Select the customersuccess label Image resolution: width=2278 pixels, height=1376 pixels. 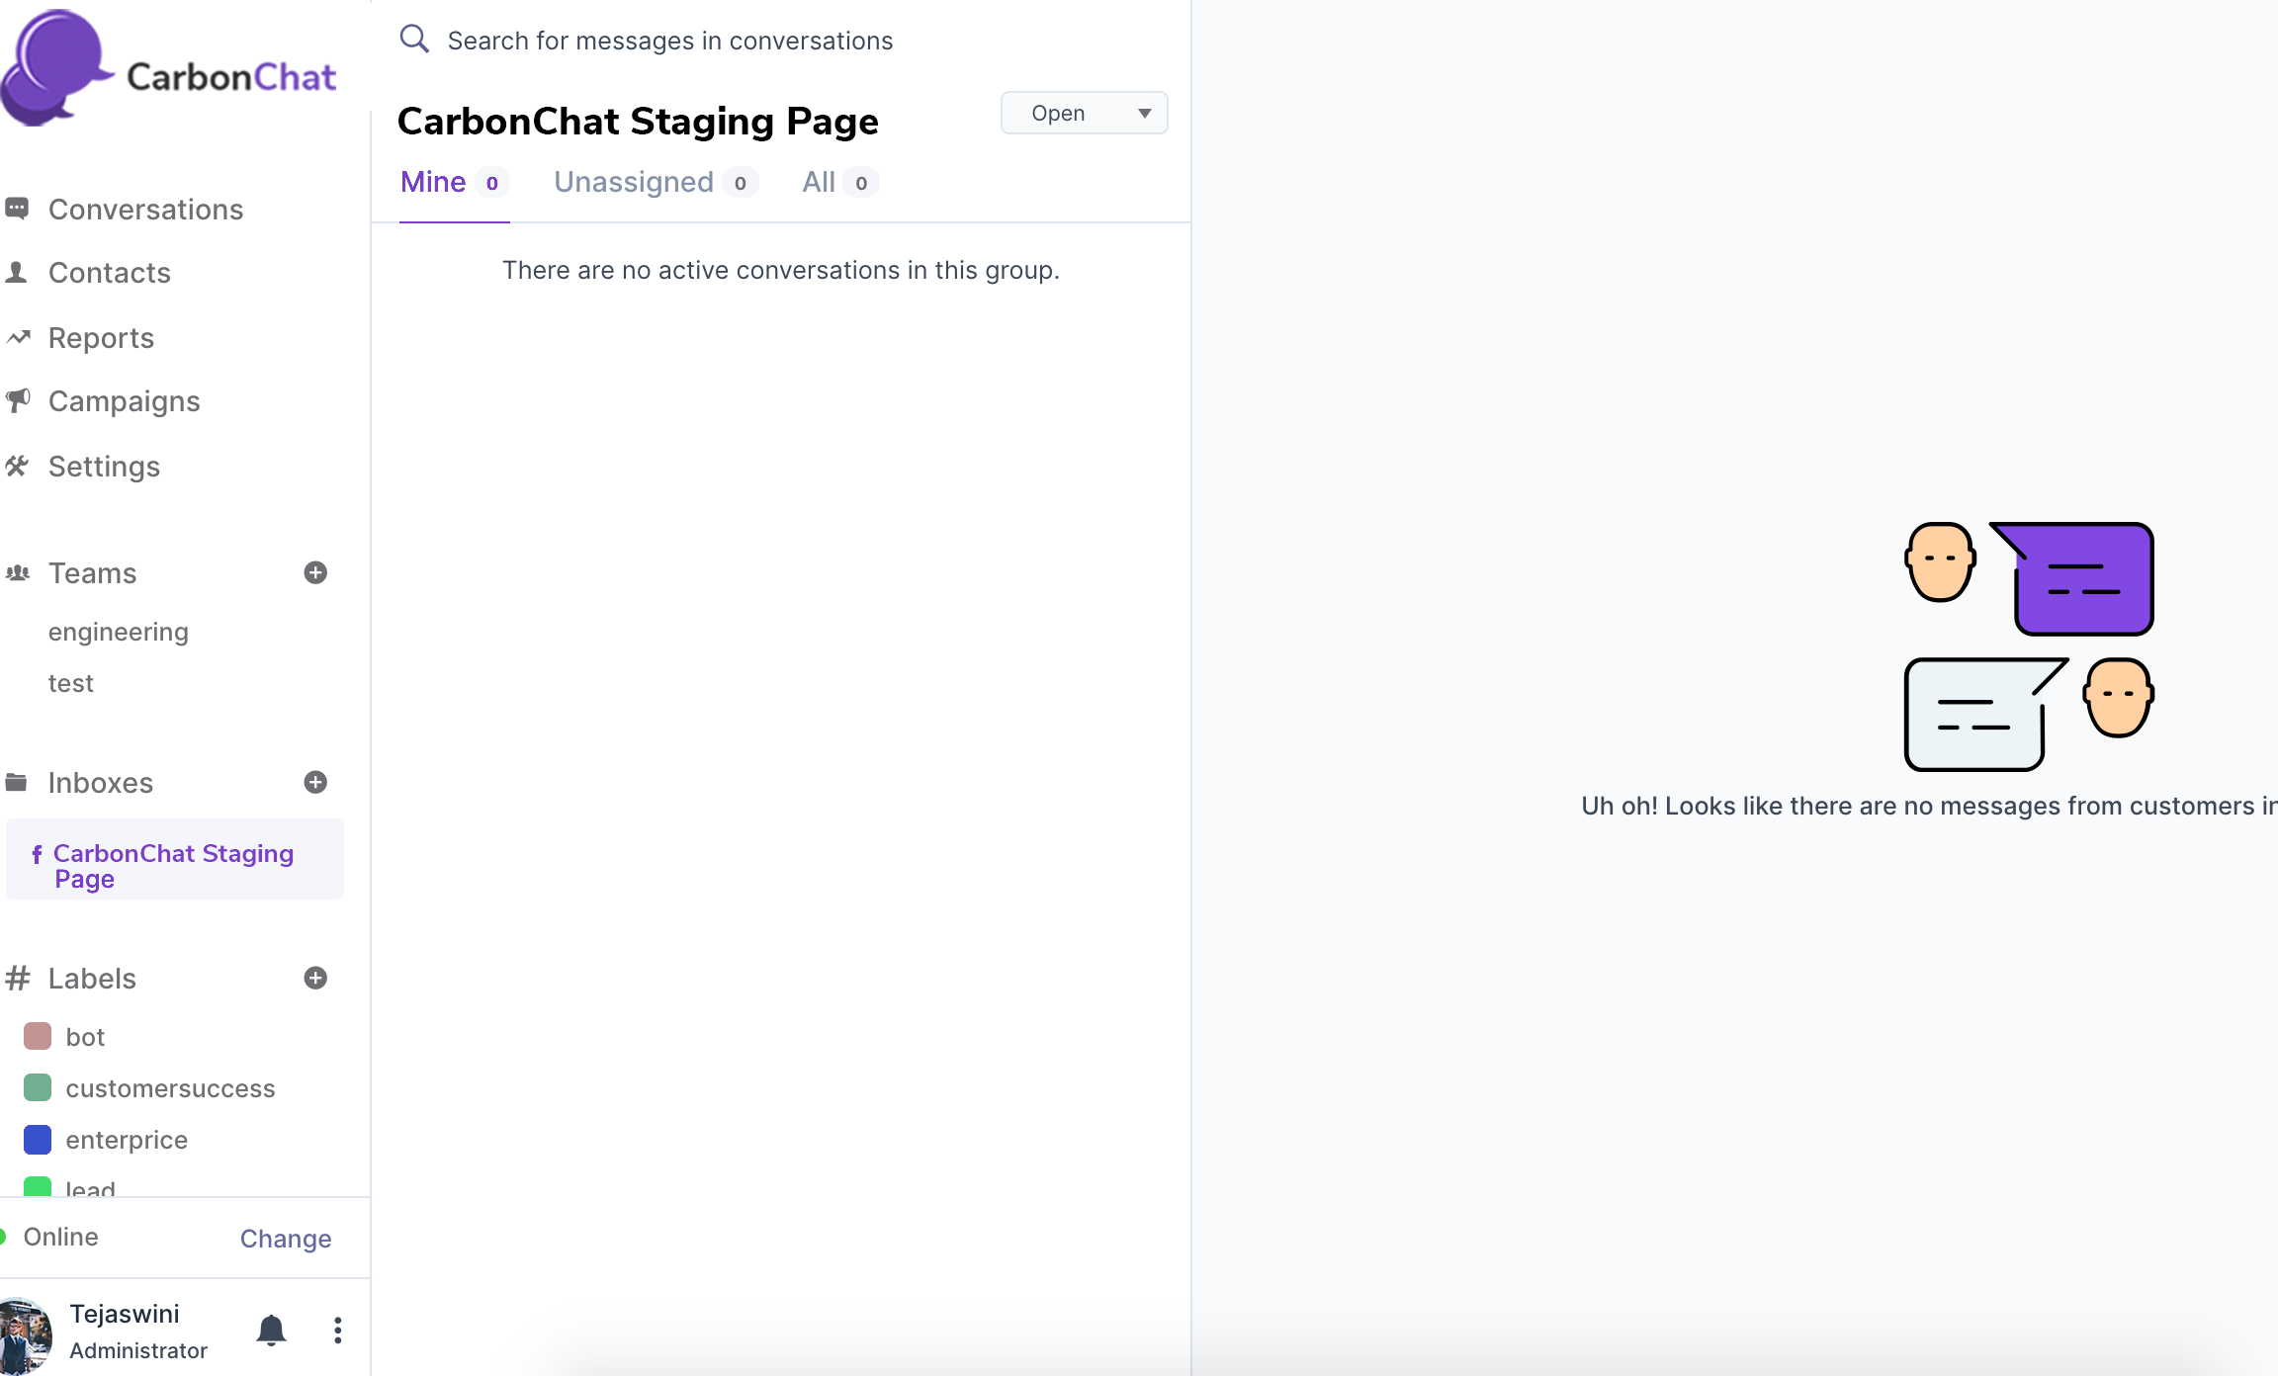point(170,1089)
